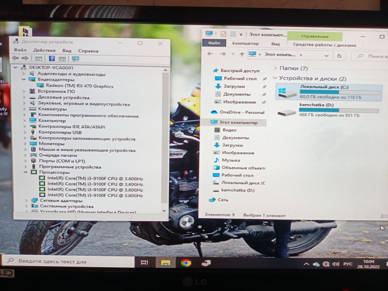Click the Back arrow in Device Manager toolbar
Image resolution: width=388 pixels, height=291 pixels.
coord(15,58)
